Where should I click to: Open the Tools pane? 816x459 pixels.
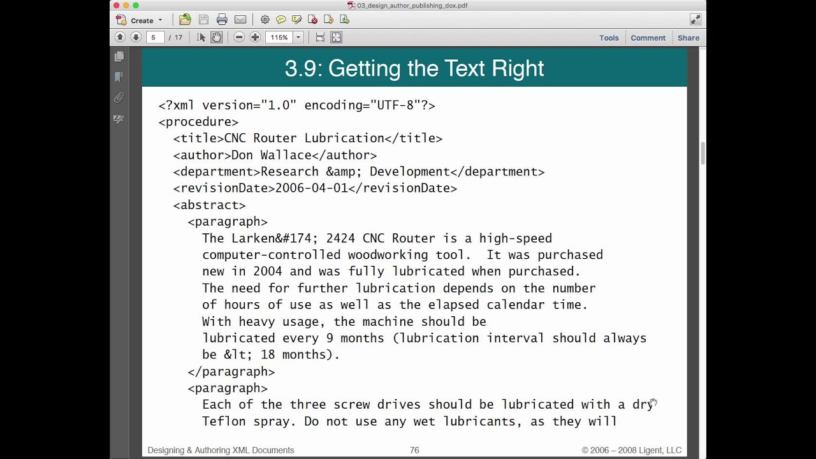pos(609,38)
